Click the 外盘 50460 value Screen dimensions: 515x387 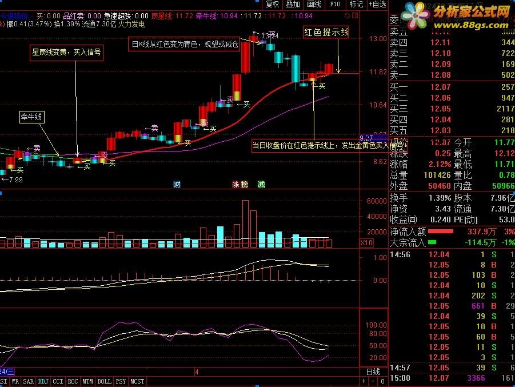(440, 186)
